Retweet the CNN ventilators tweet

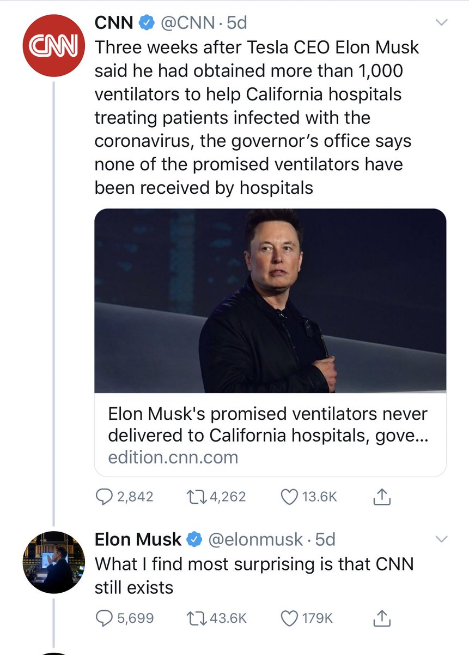(x=216, y=497)
